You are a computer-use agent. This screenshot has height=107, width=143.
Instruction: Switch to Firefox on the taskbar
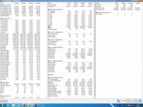point(24,105)
